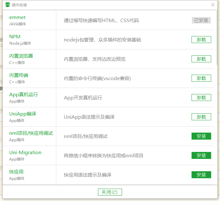Click the 'Node.js插件' type label under NPM
Screen dimensions: 220x201
pyautogui.click(x=20, y=43)
